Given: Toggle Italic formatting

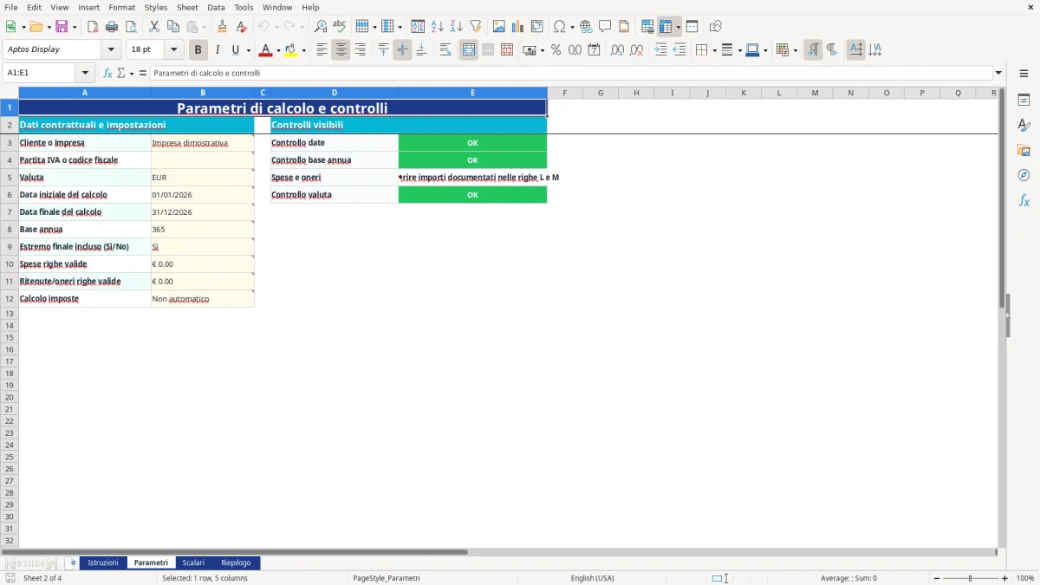Looking at the screenshot, I should pos(218,50).
